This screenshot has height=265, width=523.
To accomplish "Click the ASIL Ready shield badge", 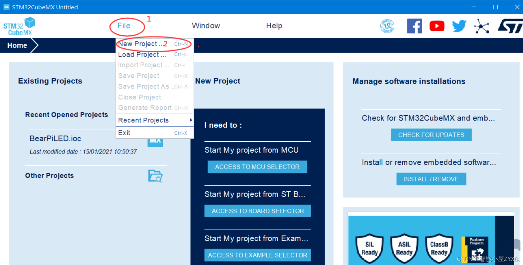I will click(404, 248).
